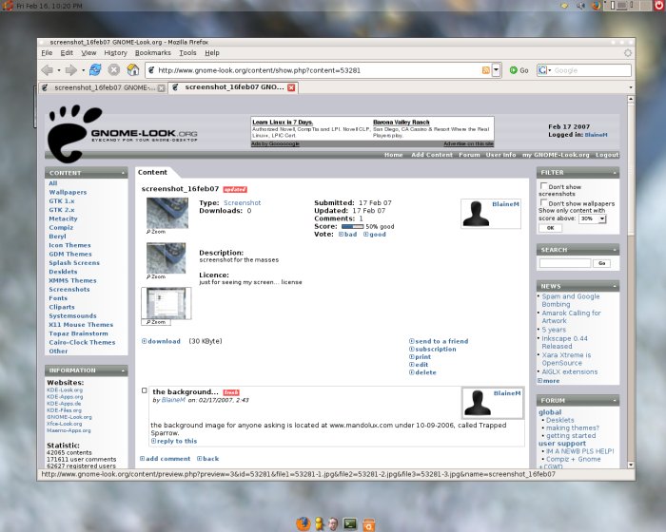Open the History menu
The image size is (666, 532).
(x=115, y=53)
